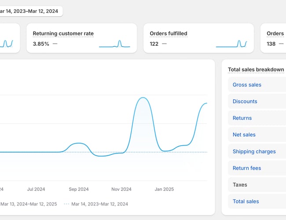
Task: Open Net sales in the breakdown list
Action: click(x=244, y=135)
